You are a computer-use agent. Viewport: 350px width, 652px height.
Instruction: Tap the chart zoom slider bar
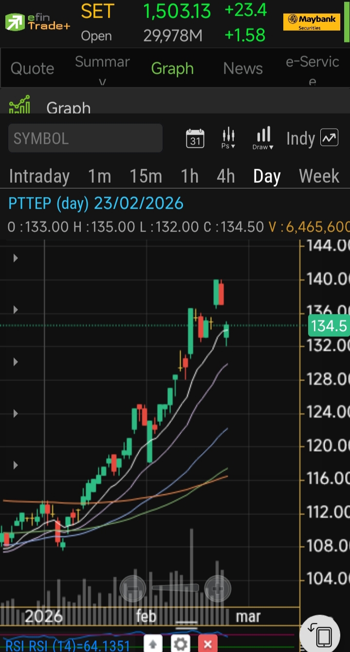(x=175, y=588)
